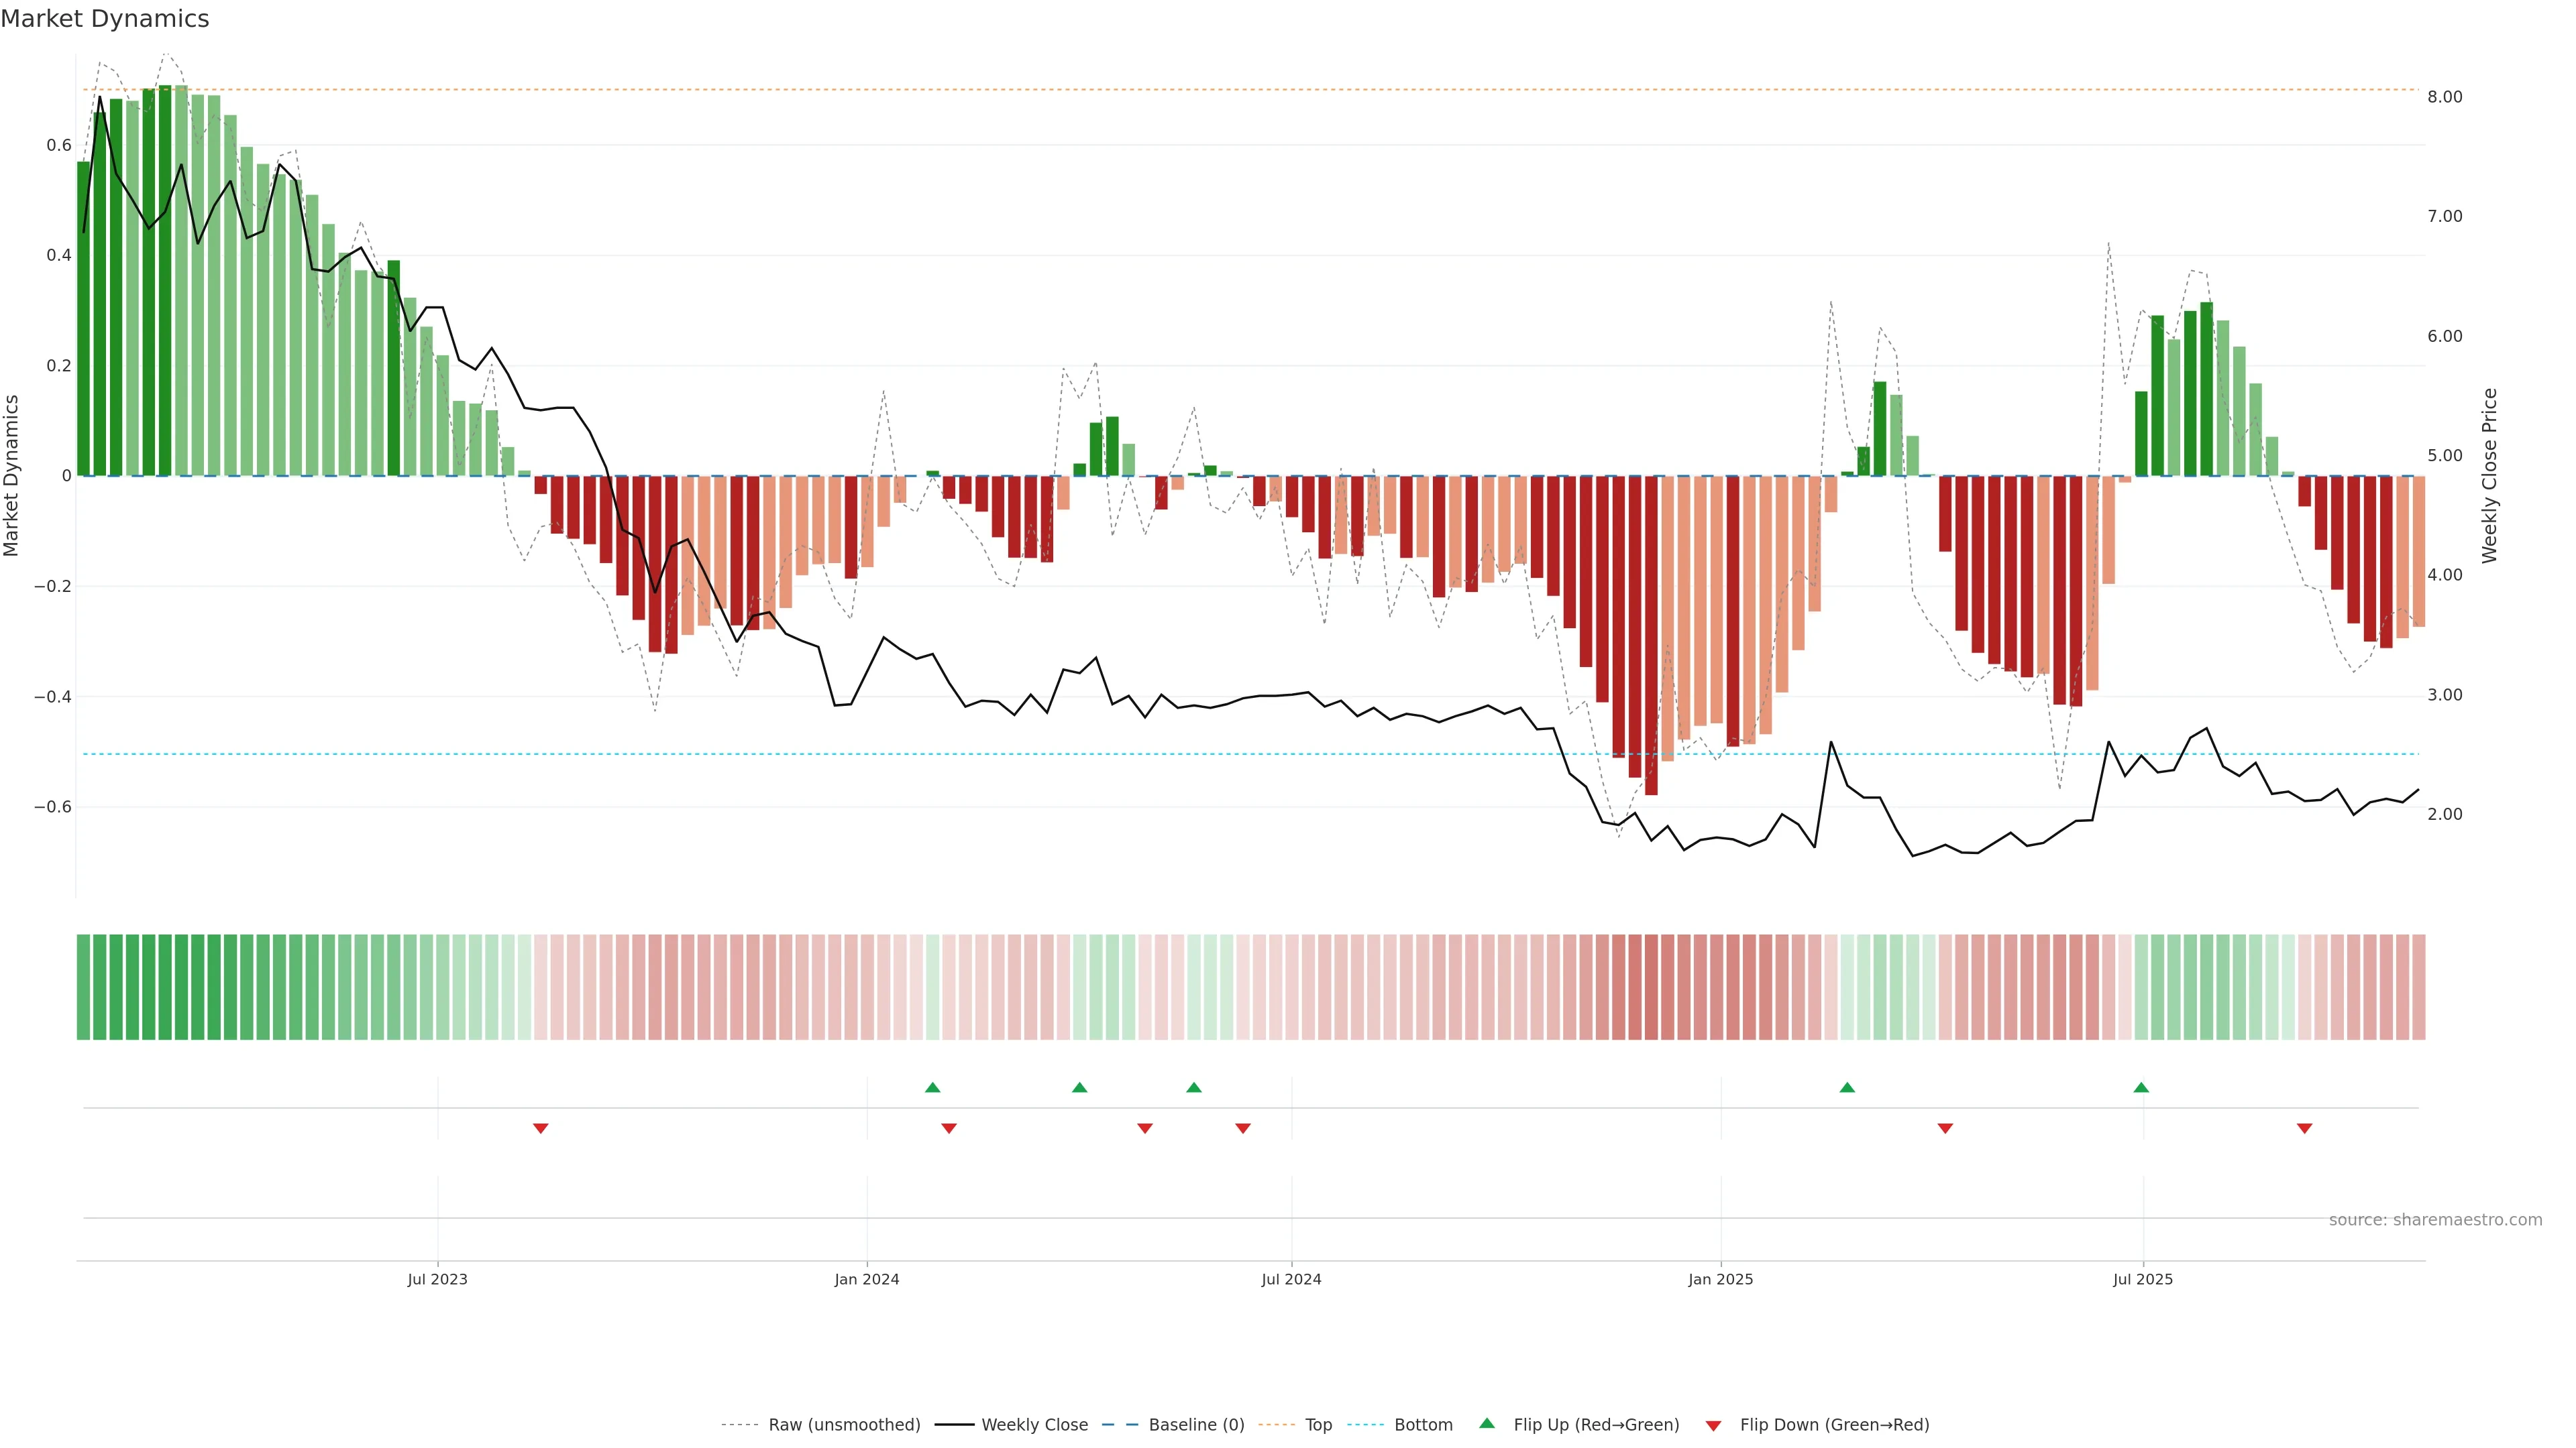Click the rightmost red flip-down triangle marker

(x=2305, y=1128)
